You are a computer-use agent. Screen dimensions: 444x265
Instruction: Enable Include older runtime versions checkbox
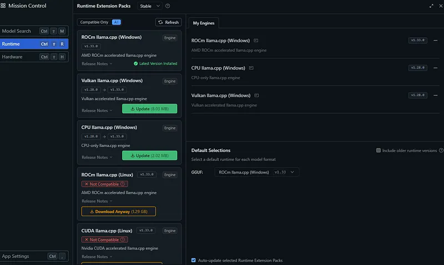pos(379,150)
